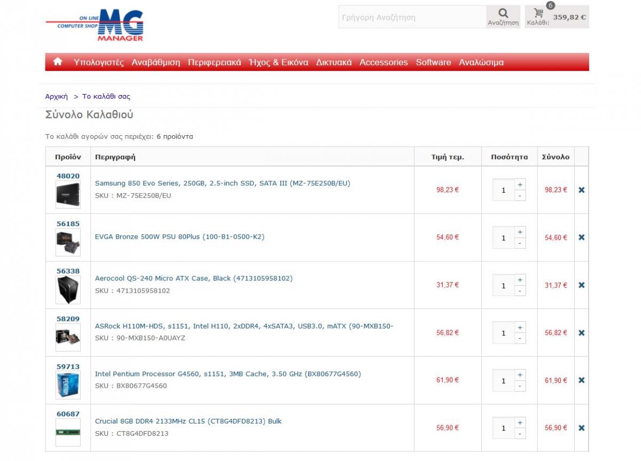The width and height of the screenshot is (641, 461).
Task: Increase quantity of Intel Pentium G4560
Action: (x=520, y=374)
